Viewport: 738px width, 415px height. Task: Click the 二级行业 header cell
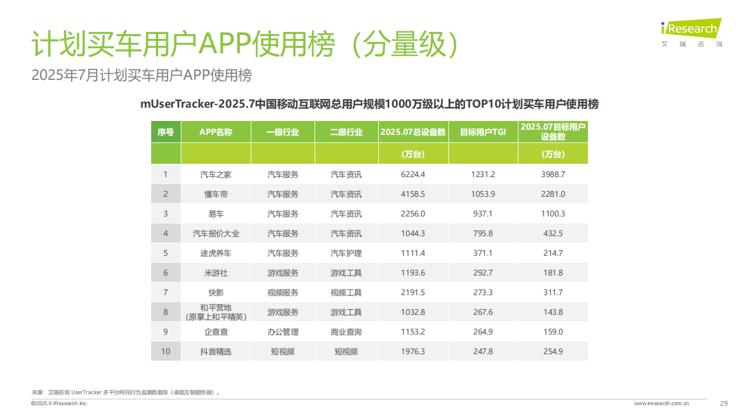click(x=346, y=132)
